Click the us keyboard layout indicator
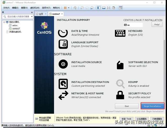 [x=133, y=25]
